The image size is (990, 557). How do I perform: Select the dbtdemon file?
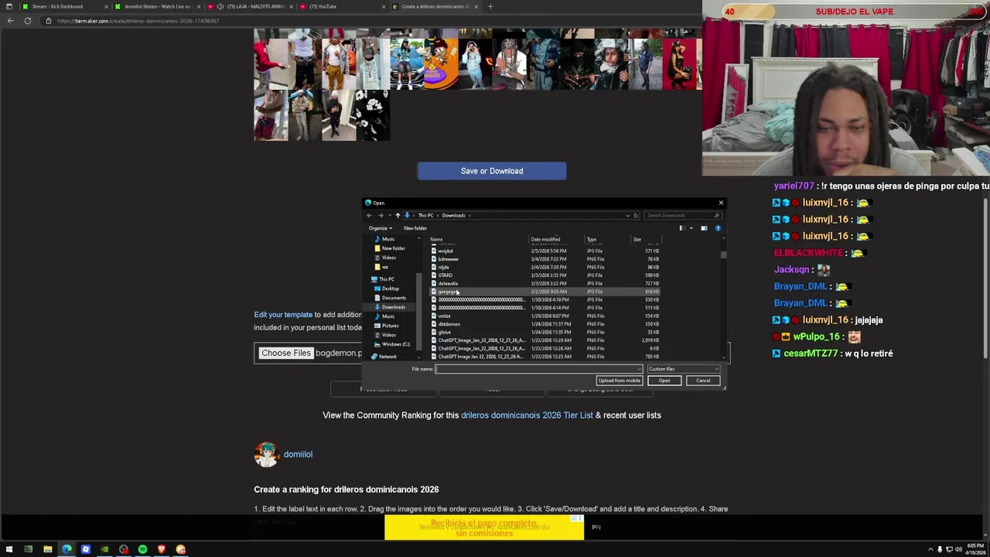[449, 324]
